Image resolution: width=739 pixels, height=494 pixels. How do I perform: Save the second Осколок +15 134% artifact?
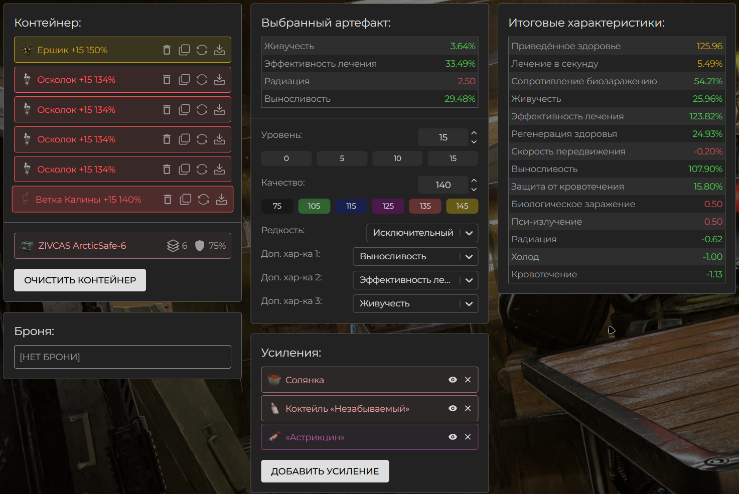tap(219, 109)
